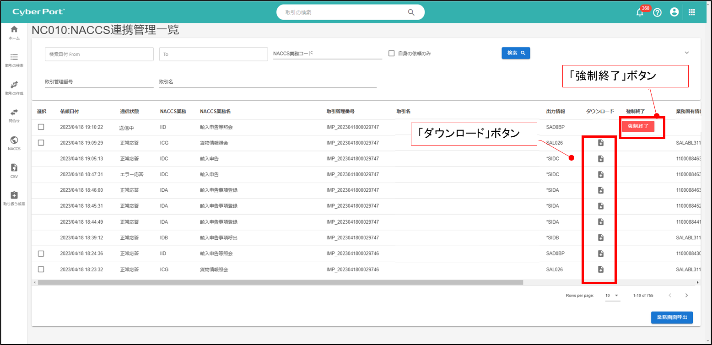Viewport: 712px width, 345px height.
Task: Open the user account profile icon
Action: 674,12
